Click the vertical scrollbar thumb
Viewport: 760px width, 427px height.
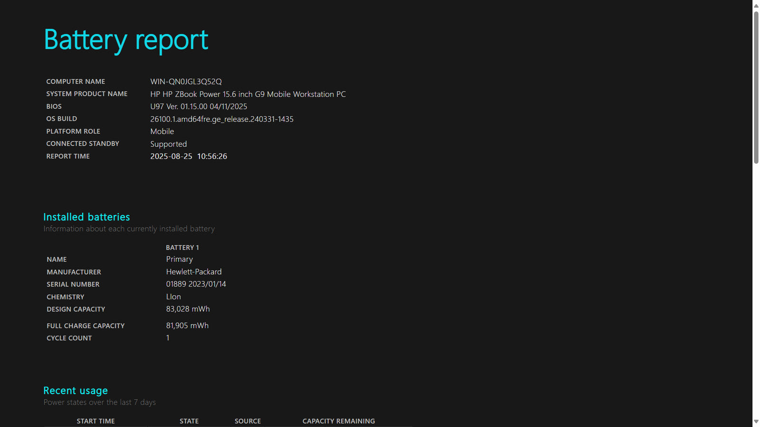click(x=756, y=88)
